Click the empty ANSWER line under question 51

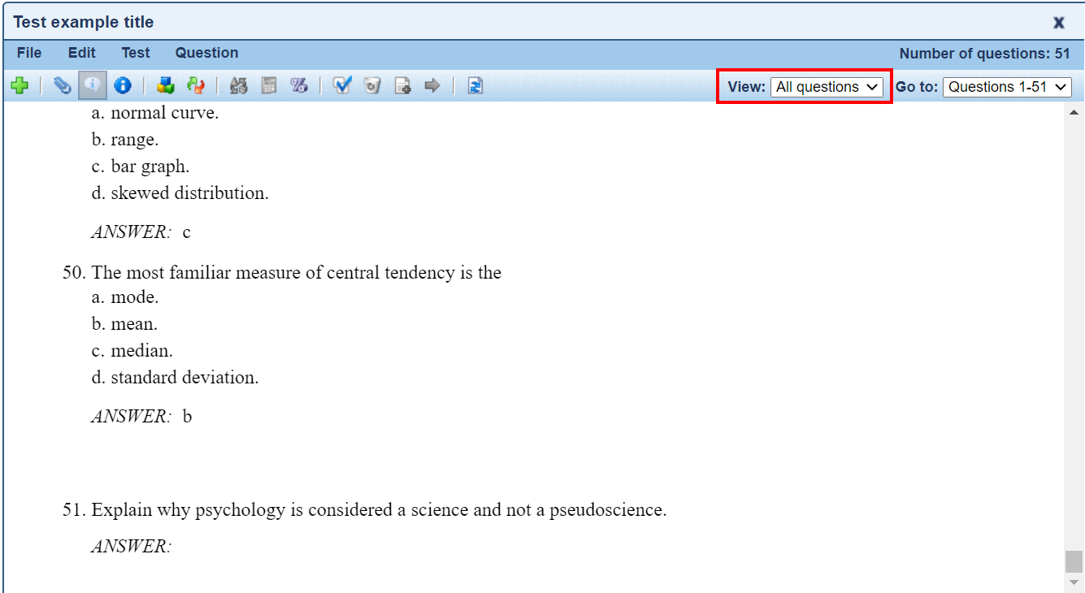pyautogui.click(x=131, y=546)
